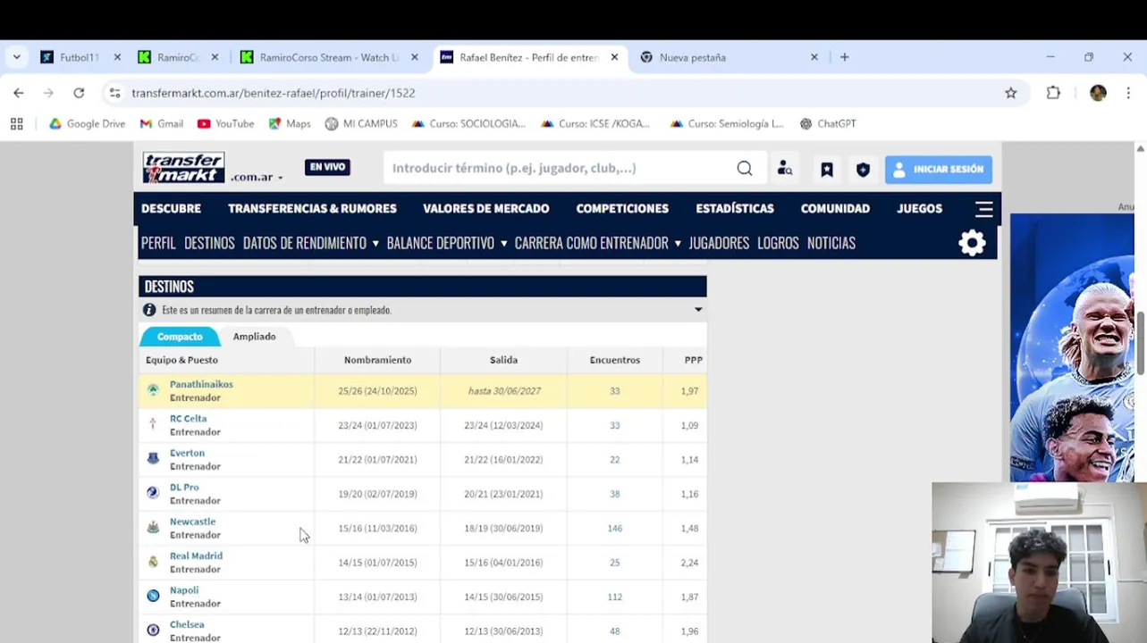Click the Iniciar sesión button
The height and width of the screenshot is (643, 1147).
tap(938, 169)
